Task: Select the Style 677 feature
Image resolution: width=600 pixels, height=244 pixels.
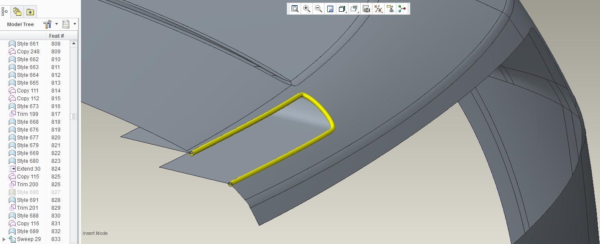Action: (x=28, y=138)
